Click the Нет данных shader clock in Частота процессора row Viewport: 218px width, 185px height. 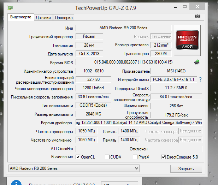tap(190, 131)
